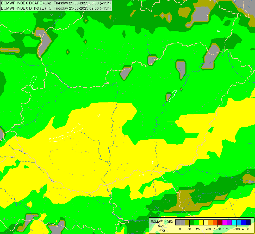Click the '0' legend scale label
Viewport: 255px width, 234px height.
pyautogui.click(x=180, y=229)
